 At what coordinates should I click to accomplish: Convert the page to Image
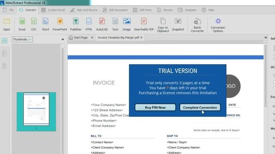tap(127, 24)
